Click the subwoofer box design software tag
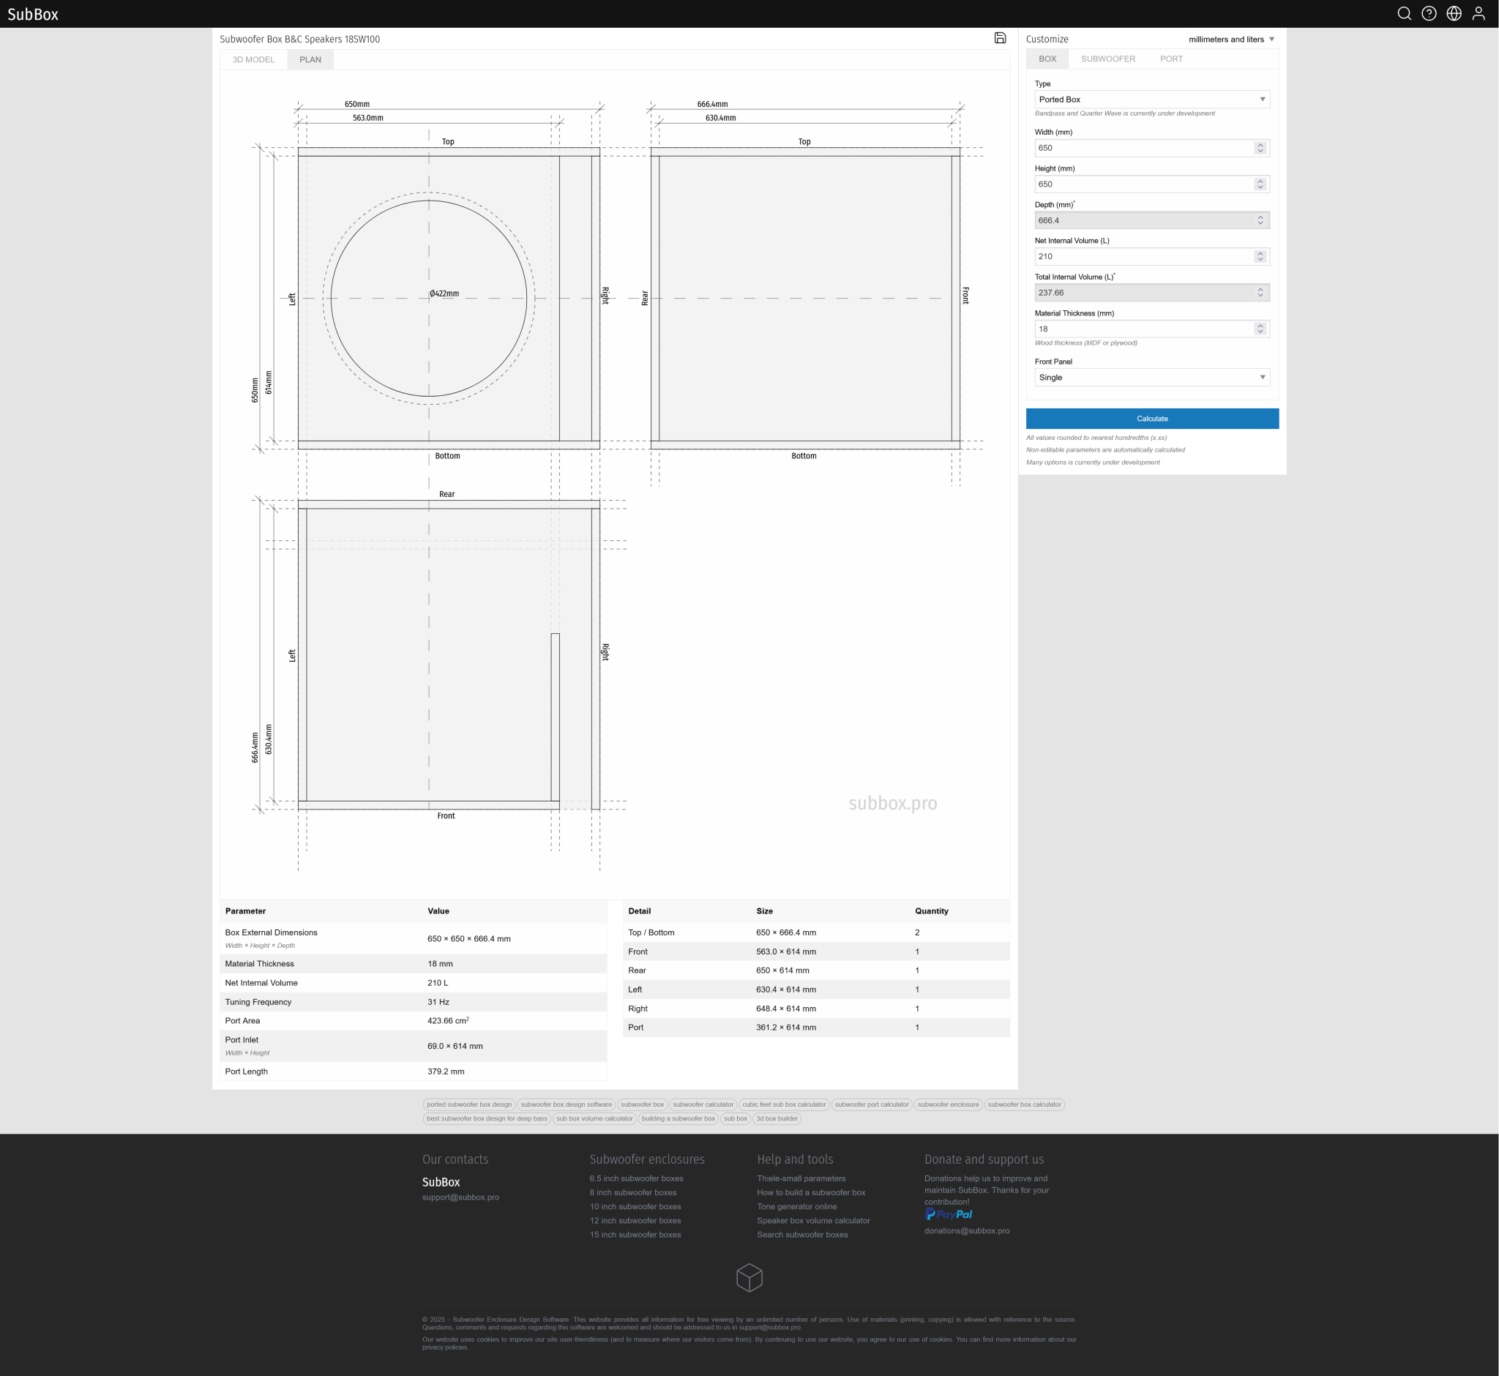 [x=566, y=1104]
